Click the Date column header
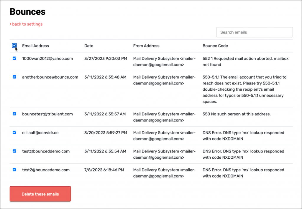 [x=88, y=46]
